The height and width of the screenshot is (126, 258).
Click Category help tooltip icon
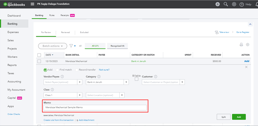tap(99, 77)
